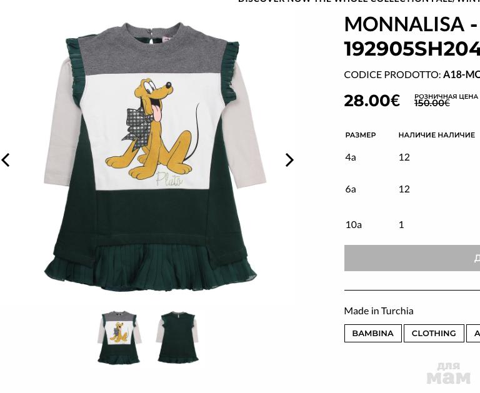Click the main Pluto dress product image
The image size is (480, 393).
153,157
